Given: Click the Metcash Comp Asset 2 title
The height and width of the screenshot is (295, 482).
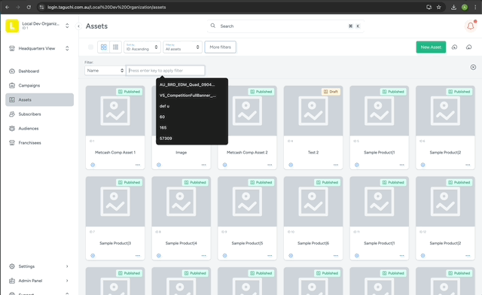Looking at the screenshot, I should click(x=247, y=153).
